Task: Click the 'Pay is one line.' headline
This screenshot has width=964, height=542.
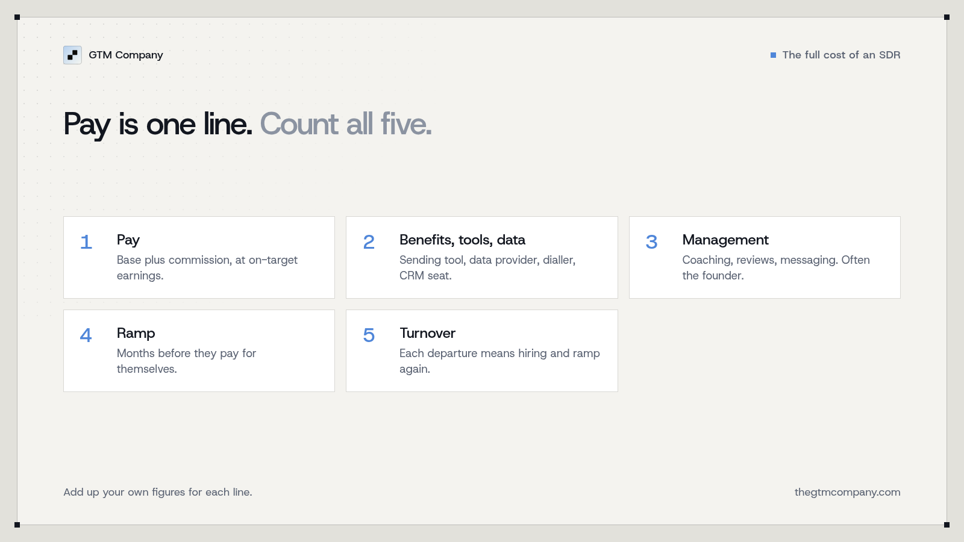Action: point(158,125)
